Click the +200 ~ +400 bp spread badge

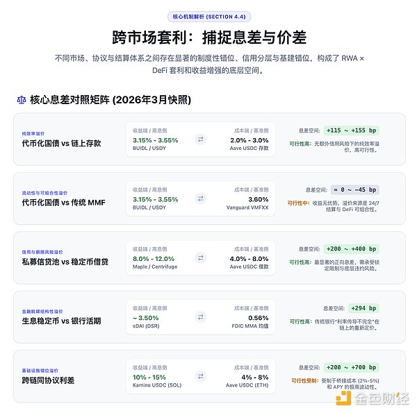point(351,248)
